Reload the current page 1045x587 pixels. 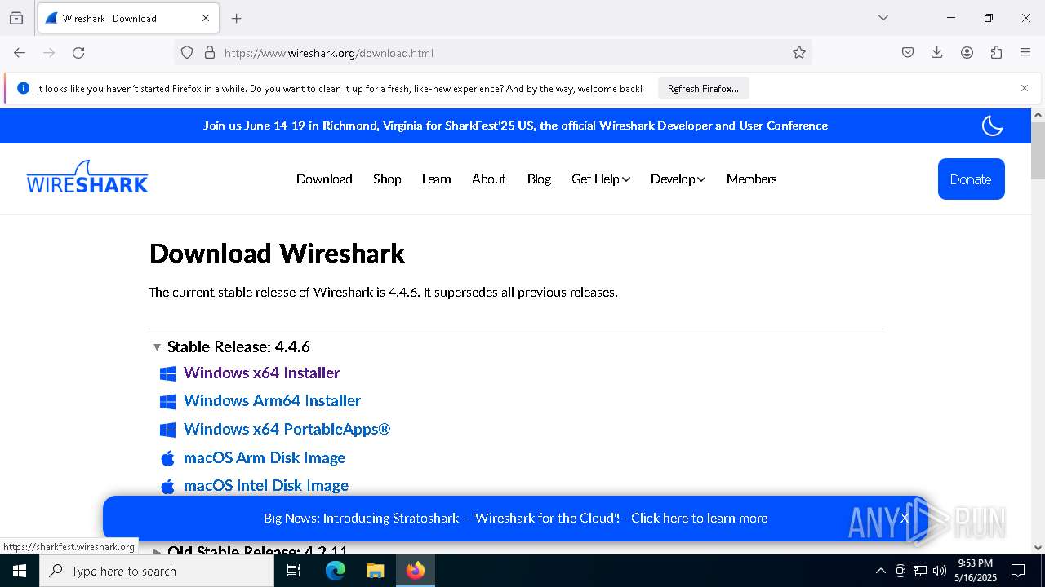pos(78,53)
